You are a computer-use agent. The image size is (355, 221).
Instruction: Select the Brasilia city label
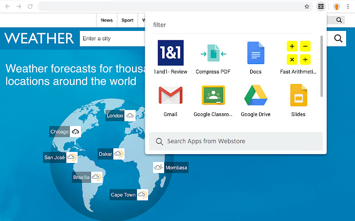[82, 177]
